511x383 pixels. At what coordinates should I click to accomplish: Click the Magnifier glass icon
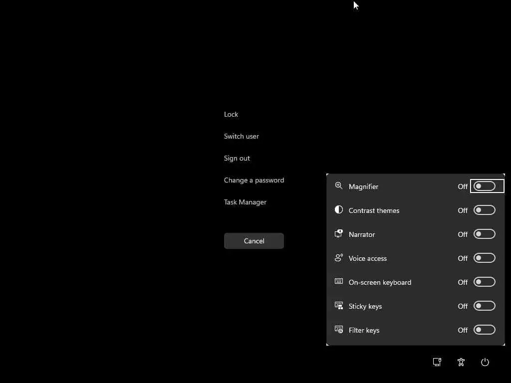[339, 186]
